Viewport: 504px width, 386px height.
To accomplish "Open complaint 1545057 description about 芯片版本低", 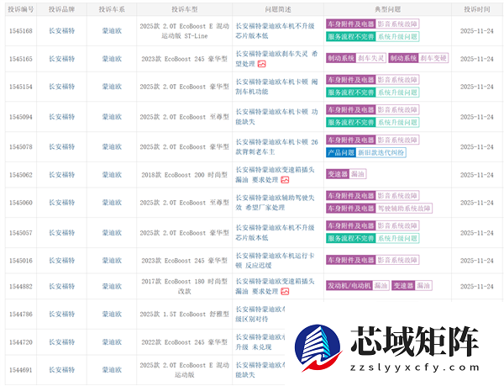I will click(276, 233).
